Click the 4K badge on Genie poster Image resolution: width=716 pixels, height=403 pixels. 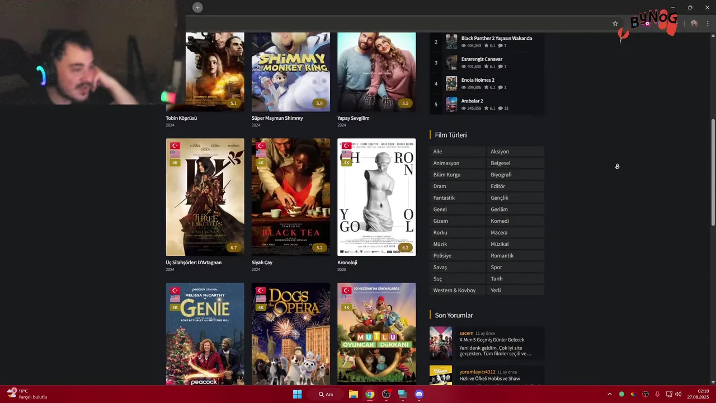click(x=175, y=307)
